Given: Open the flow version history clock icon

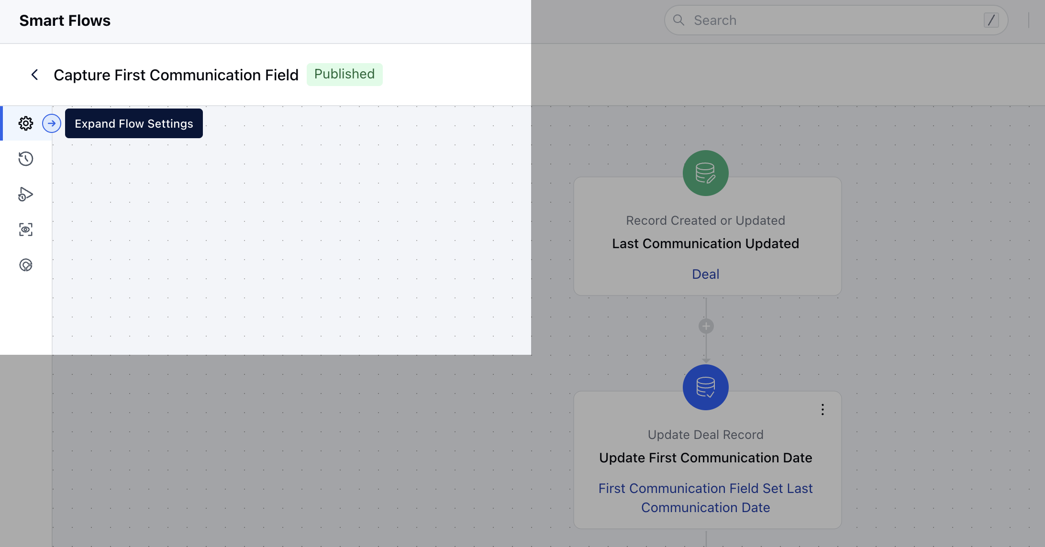Looking at the screenshot, I should [x=25, y=158].
